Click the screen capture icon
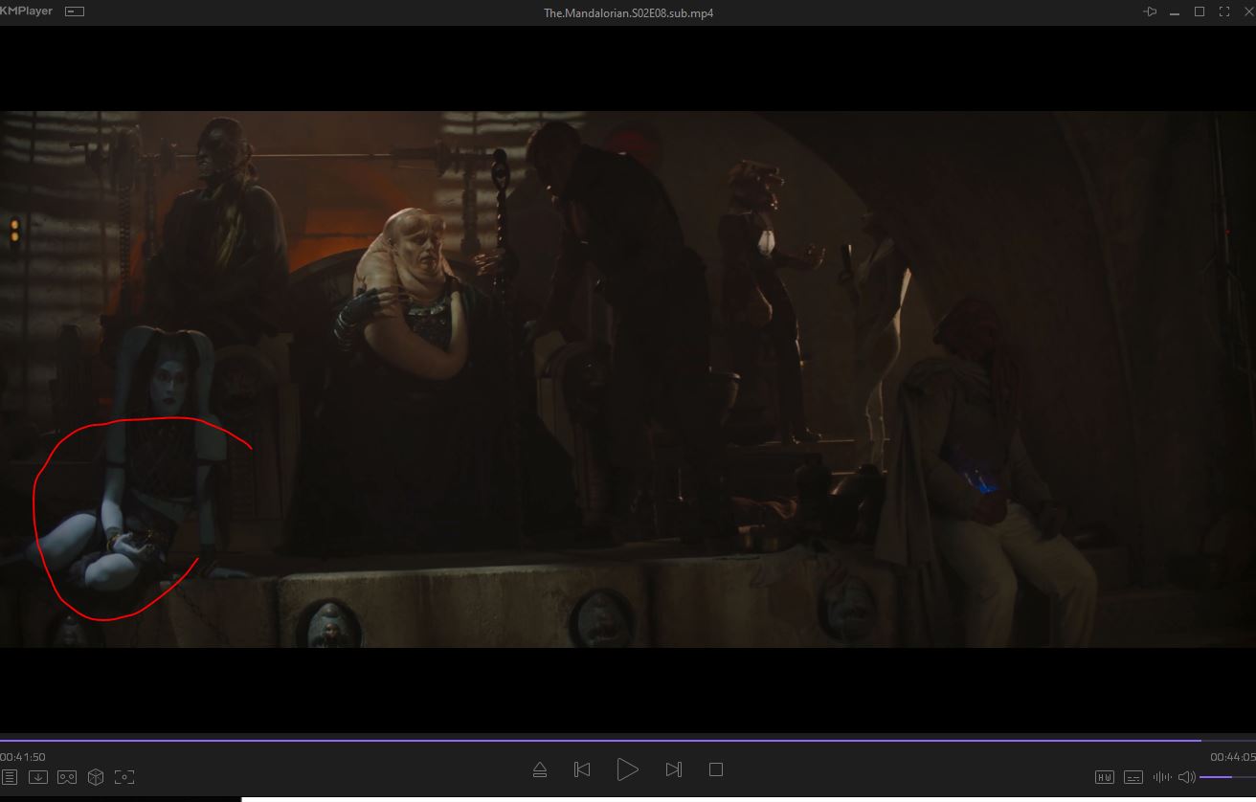The width and height of the screenshot is (1256, 802). pyautogui.click(x=124, y=777)
